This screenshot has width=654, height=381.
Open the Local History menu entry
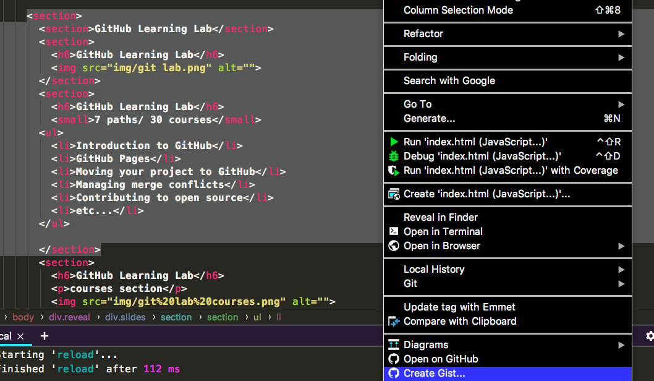click(x=507, y=270)
